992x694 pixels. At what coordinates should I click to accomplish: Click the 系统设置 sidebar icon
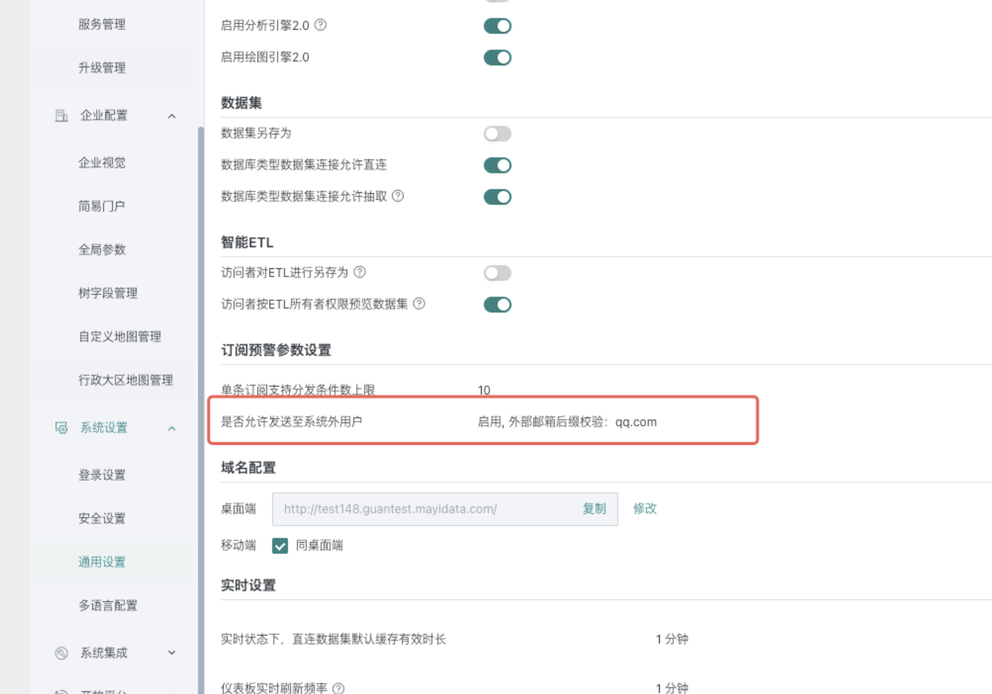coord(60,428)
